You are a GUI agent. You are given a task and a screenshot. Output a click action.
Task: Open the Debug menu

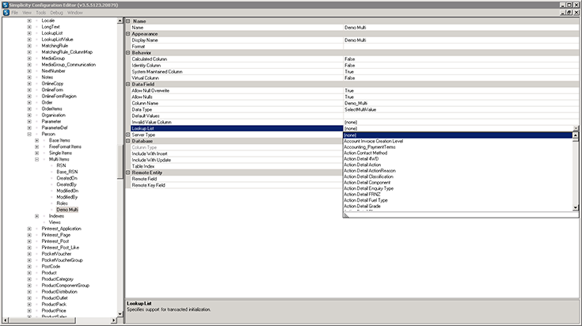(56, 13)
